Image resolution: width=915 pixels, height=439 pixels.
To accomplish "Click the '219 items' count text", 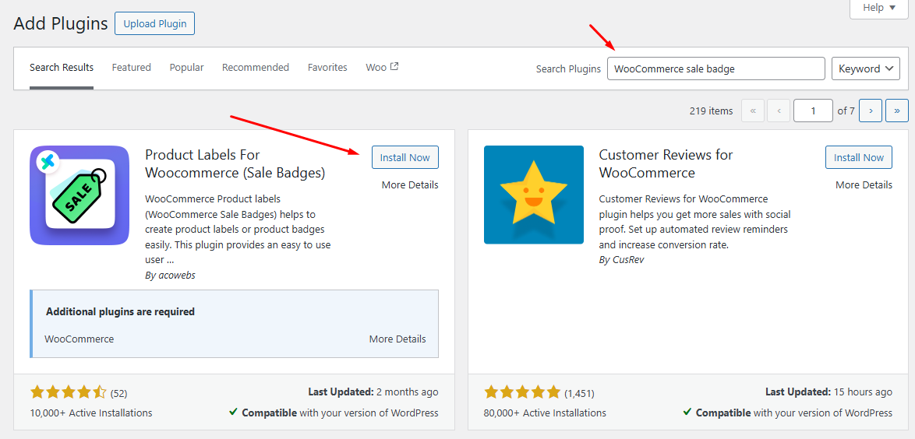I will [x=711, y=111].
